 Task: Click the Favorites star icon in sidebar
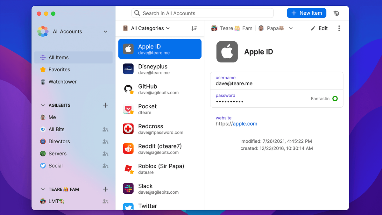coord(43,69)
